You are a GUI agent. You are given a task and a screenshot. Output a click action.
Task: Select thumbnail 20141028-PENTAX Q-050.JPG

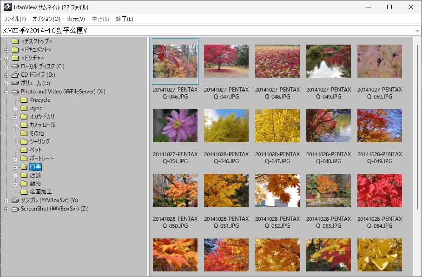[x=175, y=190]
